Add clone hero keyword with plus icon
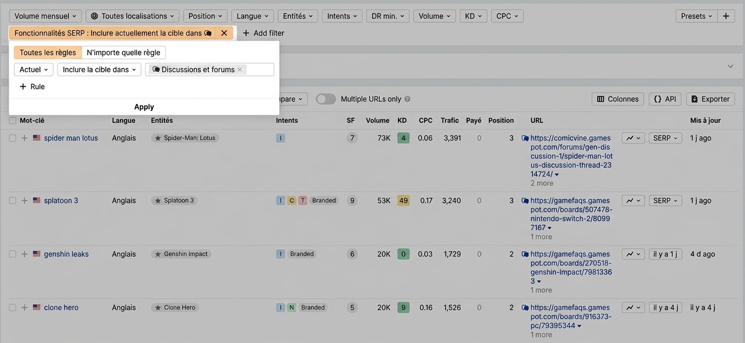This screenshot has width=745, height=343. coord(24,308)
